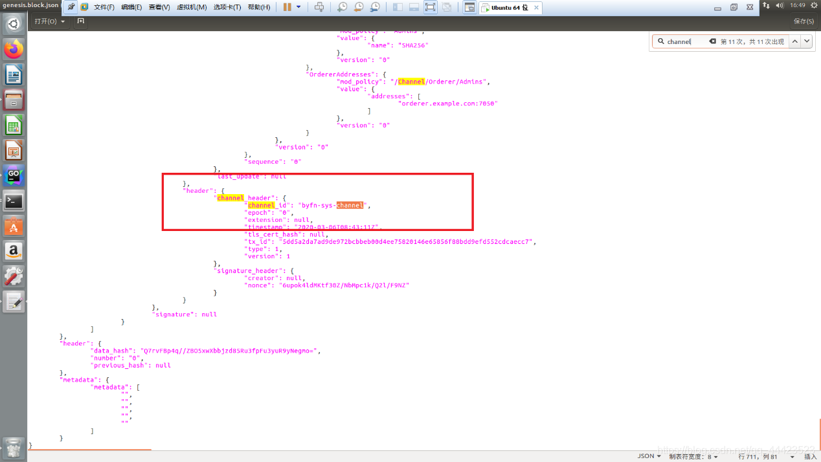The width and height of the screenshot is (821, 462).
Task: Open the system power menu gear
Action: 813,5
